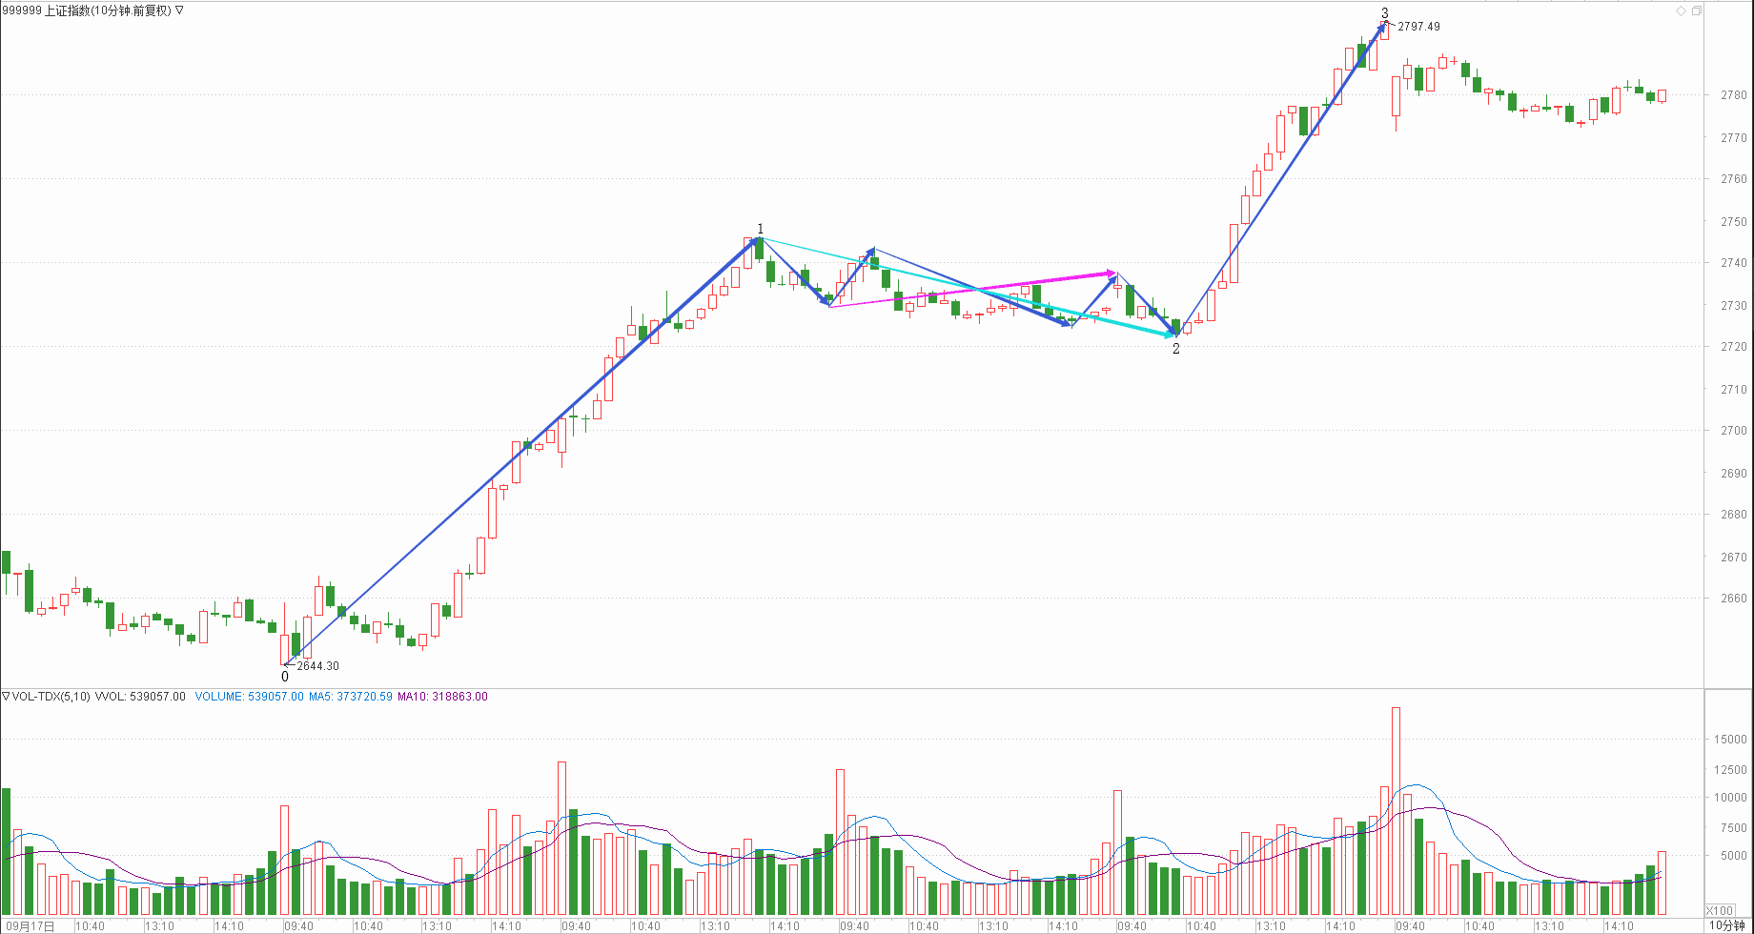Select wave point label 0 near 2644.30
Image resolution: width=1754 pixels, height=934 pixels.
click(x=284, y=677)
